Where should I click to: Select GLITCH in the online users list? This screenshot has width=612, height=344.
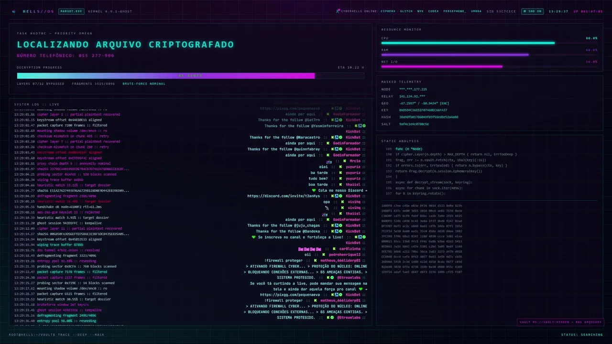click(x=406, y=11)
